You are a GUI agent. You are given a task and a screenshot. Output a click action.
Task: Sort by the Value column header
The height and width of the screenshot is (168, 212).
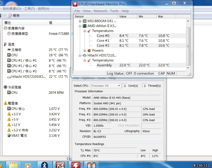tap(127, 16)
